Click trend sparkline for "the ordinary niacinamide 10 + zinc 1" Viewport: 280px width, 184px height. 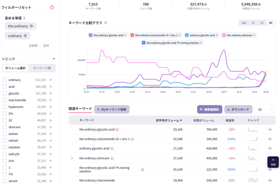click(x=253, y=139)
